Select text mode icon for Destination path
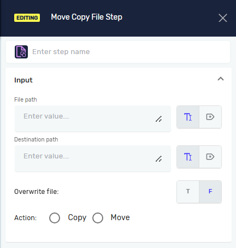Screen dimensions: 236x248 point(188,157)
